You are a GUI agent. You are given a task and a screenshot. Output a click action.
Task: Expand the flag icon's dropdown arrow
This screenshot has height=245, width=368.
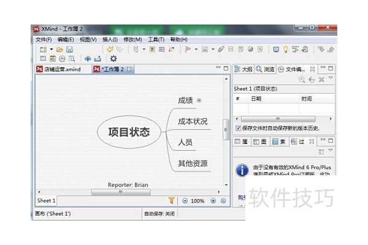[196, 49]
